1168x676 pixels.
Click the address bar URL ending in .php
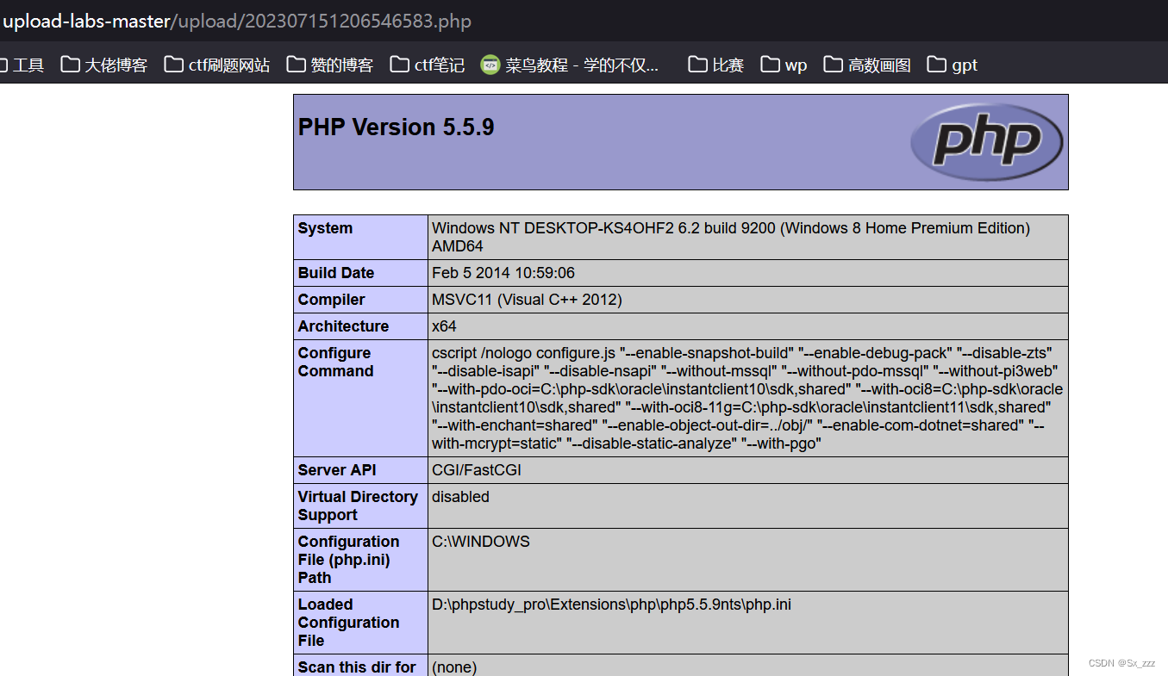237,21
